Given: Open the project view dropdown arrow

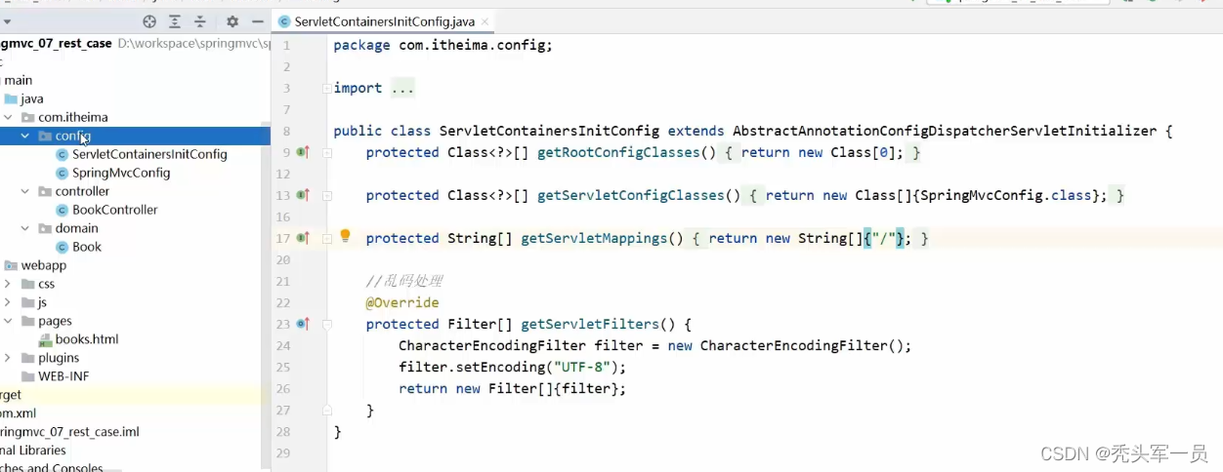Looking at the screenshot, I should [7, 20].
